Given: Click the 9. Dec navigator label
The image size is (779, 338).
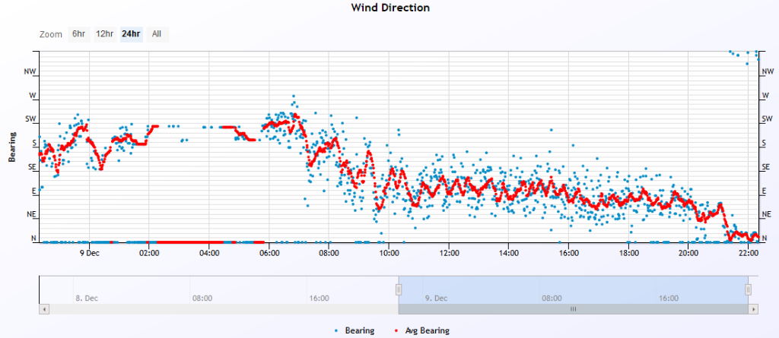Looking at the screenshot, I should pyautogui.click(x=437, y=299).
